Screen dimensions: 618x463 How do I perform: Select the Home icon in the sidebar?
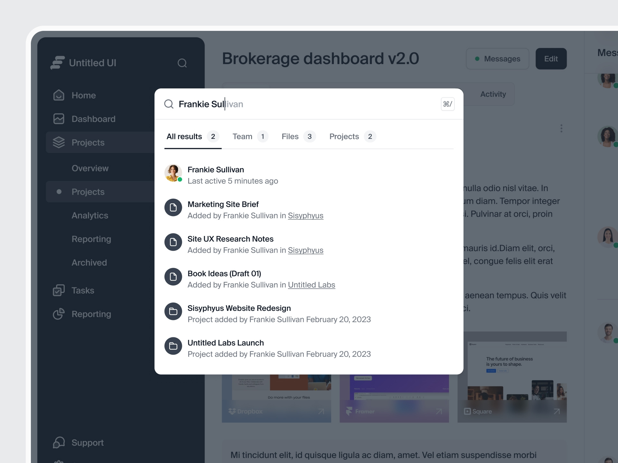pyautogui.click(x=59, y=95)
